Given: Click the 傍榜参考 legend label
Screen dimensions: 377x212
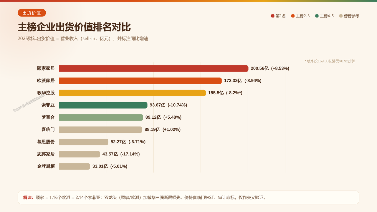Looking at the screenshot, I should 352,16.
